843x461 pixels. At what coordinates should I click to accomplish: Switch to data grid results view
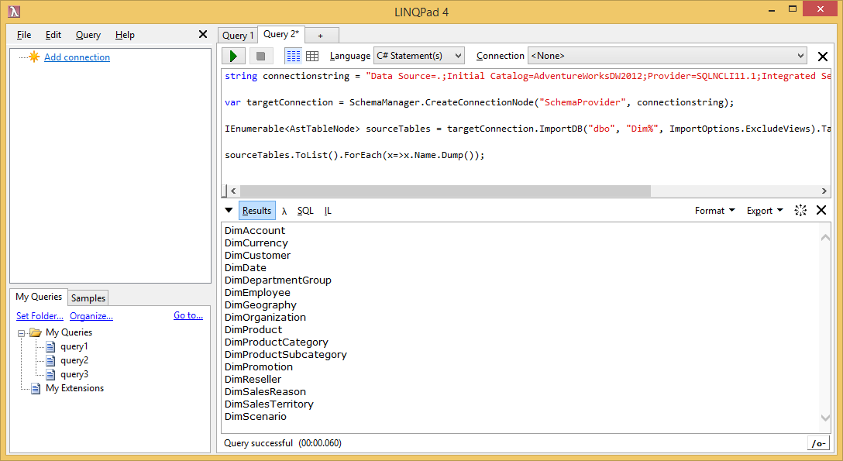pos(312,56)
